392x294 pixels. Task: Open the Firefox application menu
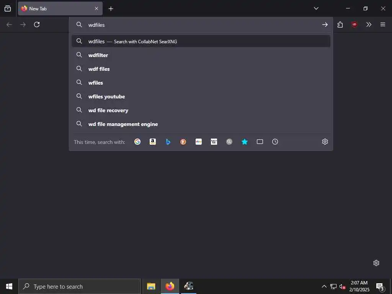(383, 24)
